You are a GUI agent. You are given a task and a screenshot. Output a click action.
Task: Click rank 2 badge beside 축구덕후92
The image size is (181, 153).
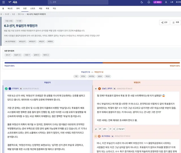point(99,136)
